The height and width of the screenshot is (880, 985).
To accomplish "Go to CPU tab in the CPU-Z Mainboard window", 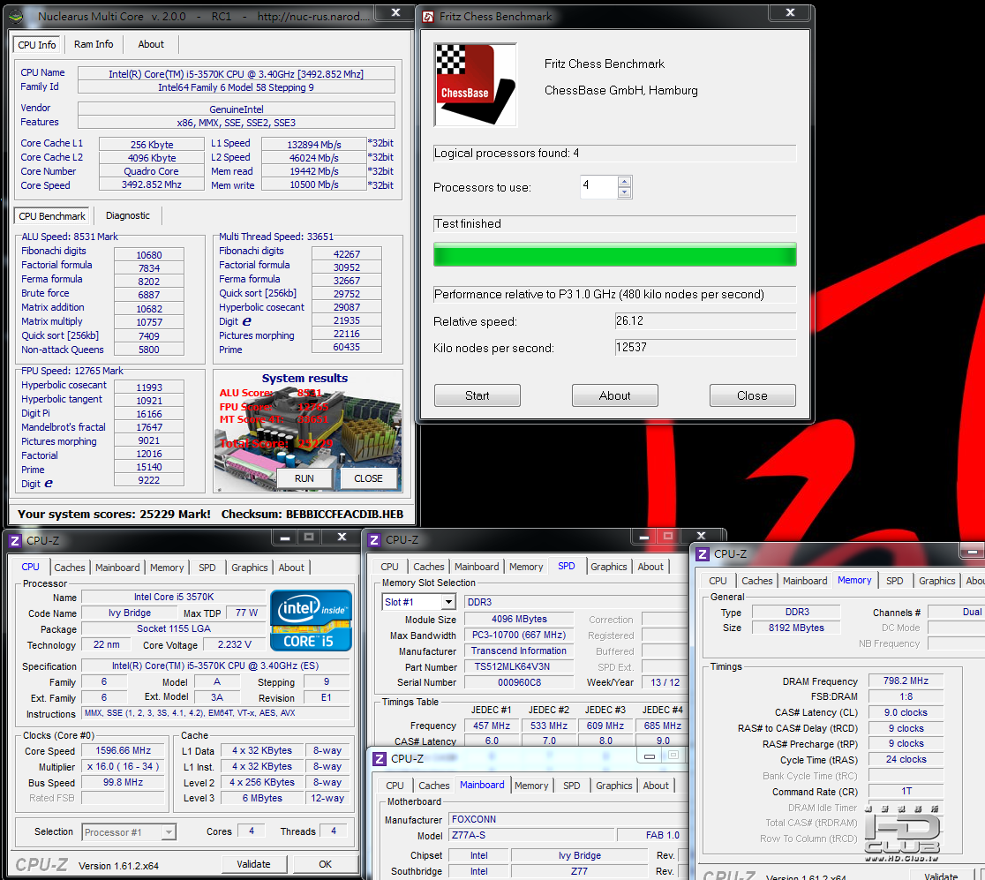I will tap(395, 786).
